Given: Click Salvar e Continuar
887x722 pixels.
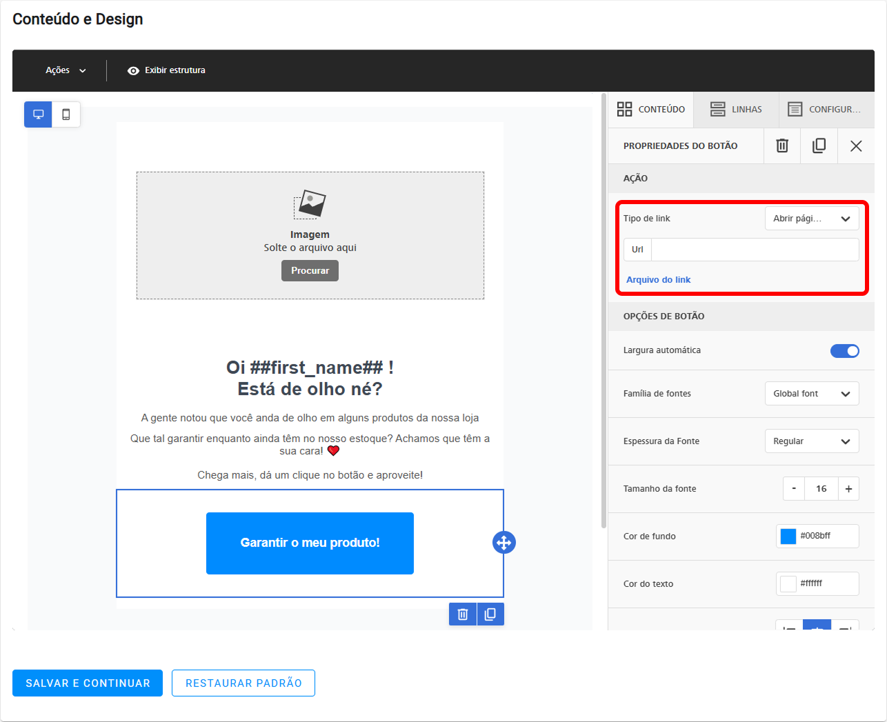Looking at the screenshot, I should pyautogui.click(x=88, y=683).
